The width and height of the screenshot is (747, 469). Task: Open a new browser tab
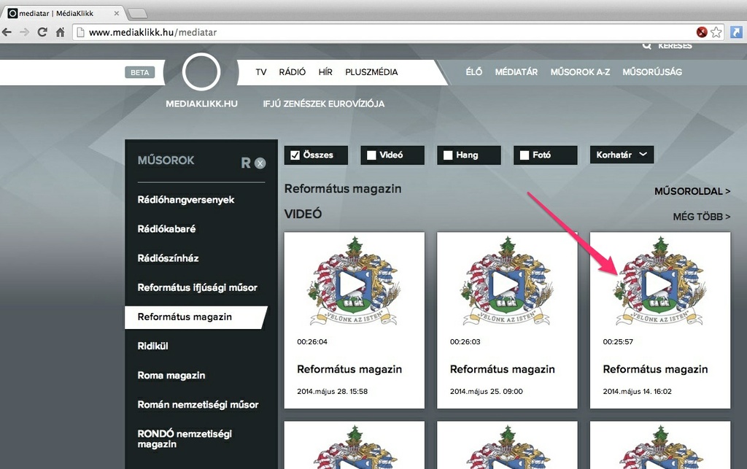coord(138,13)
